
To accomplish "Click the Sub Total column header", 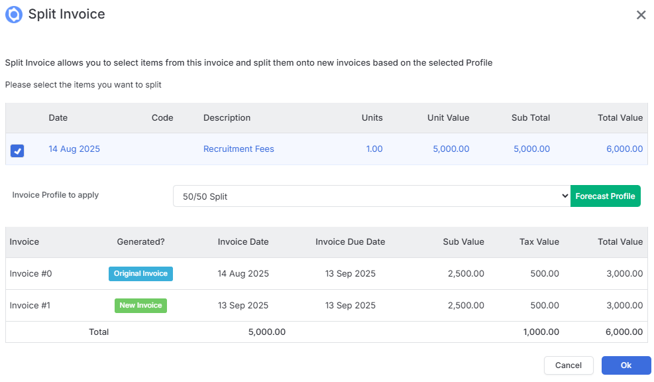I will coord(531,118).
